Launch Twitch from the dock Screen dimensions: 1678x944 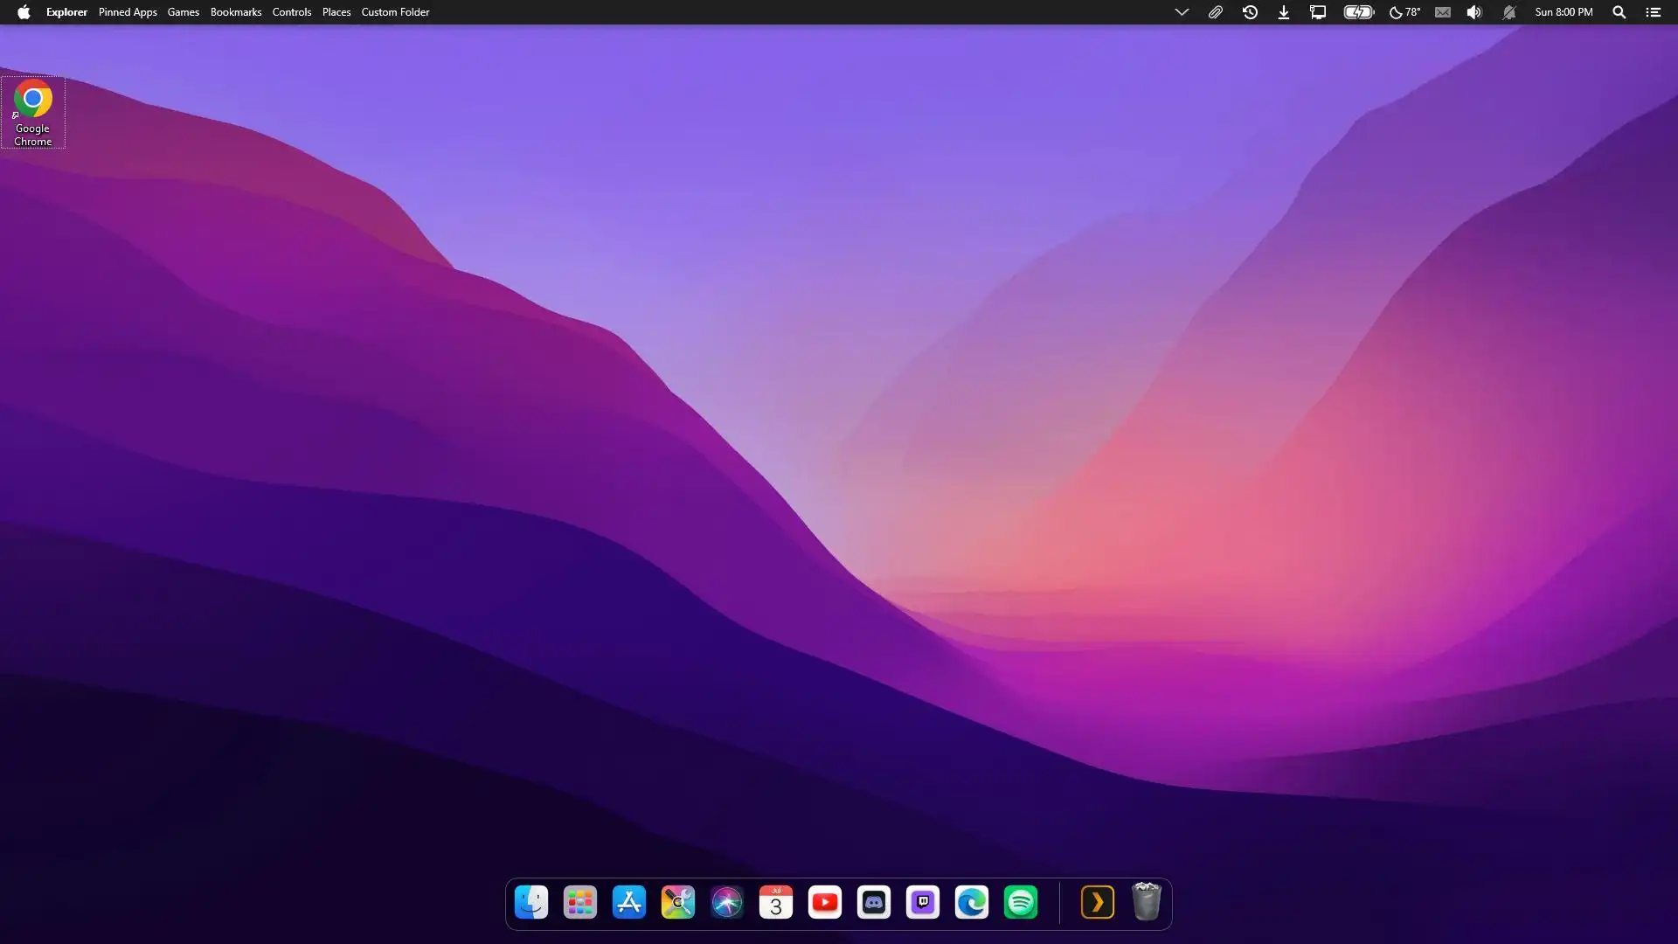923,902
